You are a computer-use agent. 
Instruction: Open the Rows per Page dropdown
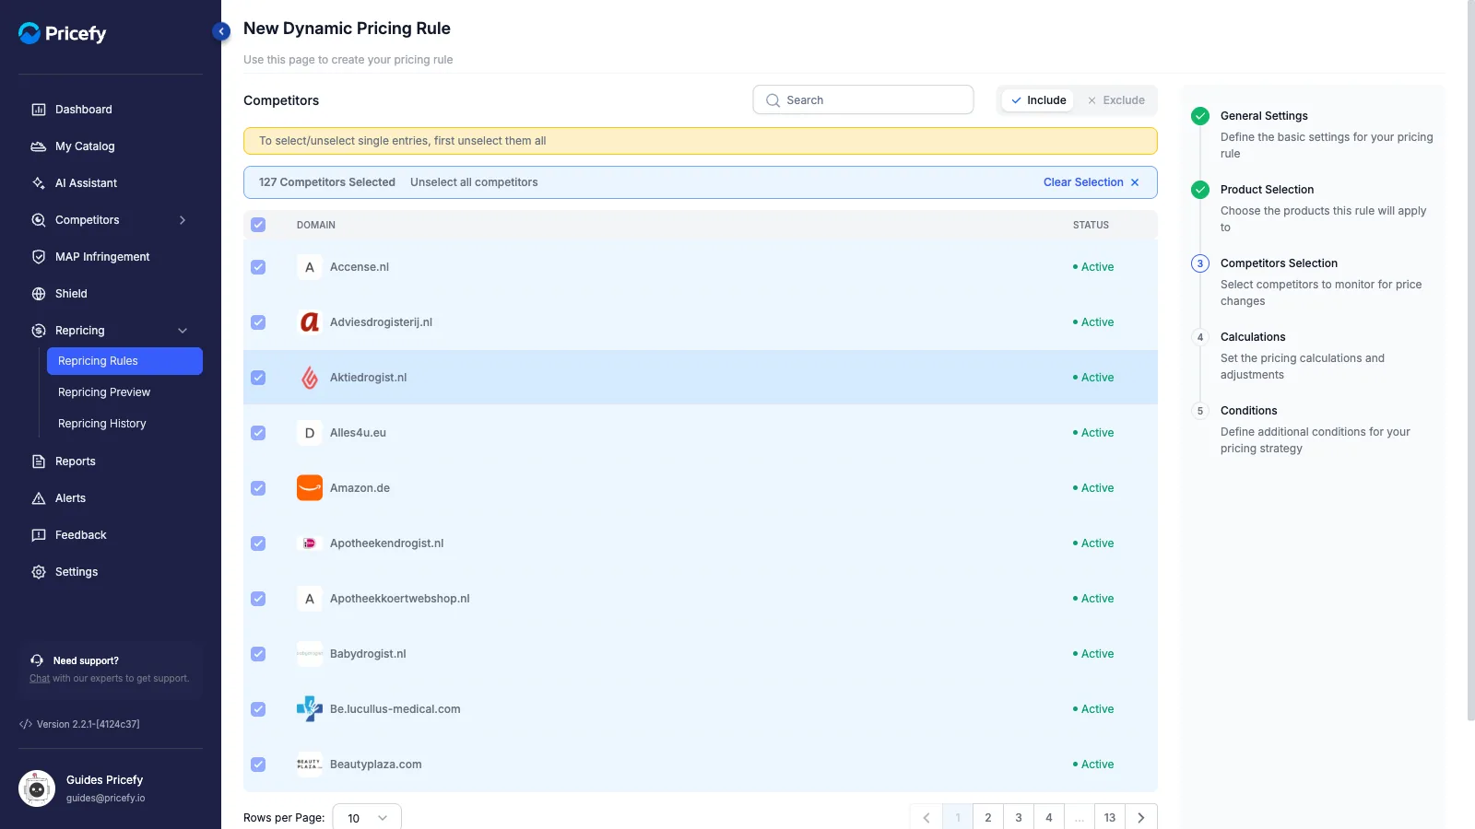(x=367, y=818)
